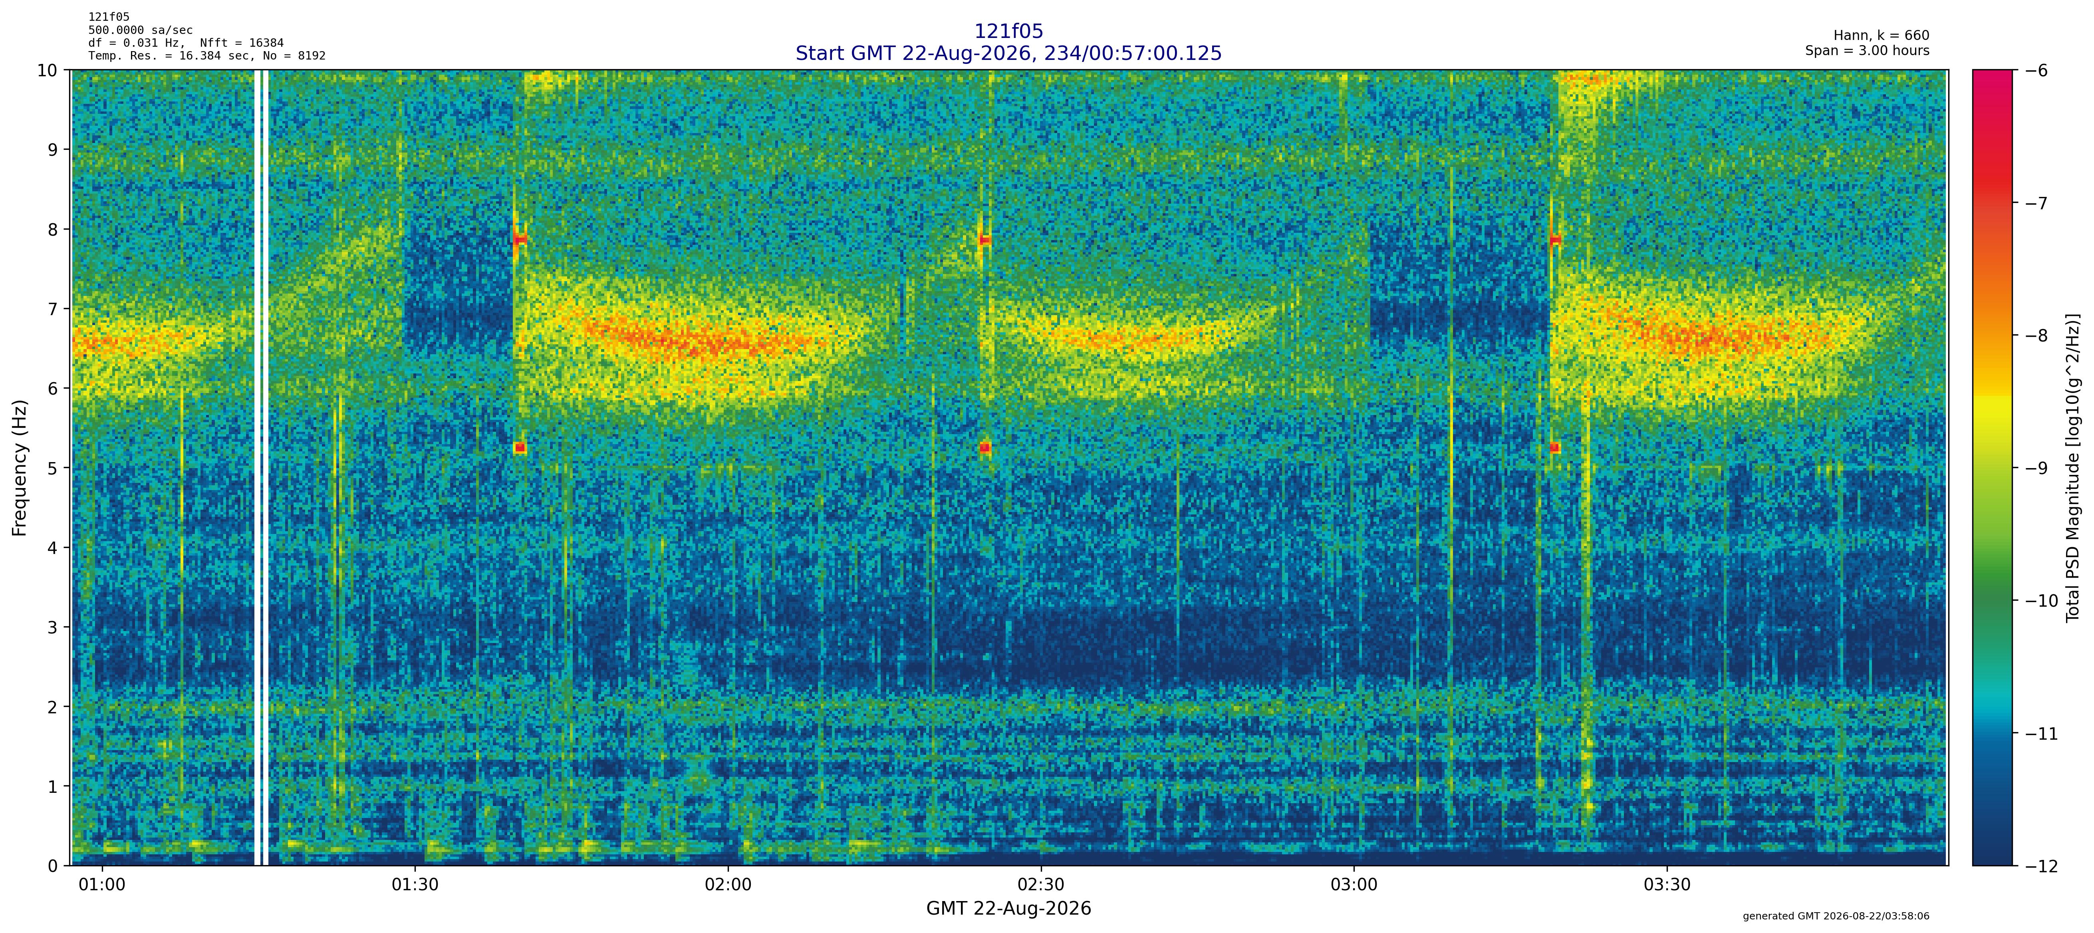2094x933 pixels.
Task: Click the white data-gap stripe after 01:00
Action: pos(262,467)
